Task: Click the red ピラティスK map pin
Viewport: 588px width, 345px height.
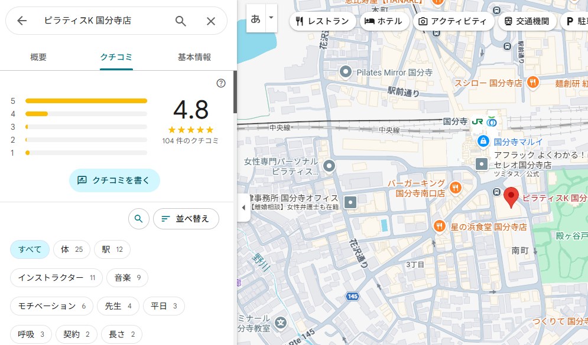Action: click(511, 197)
